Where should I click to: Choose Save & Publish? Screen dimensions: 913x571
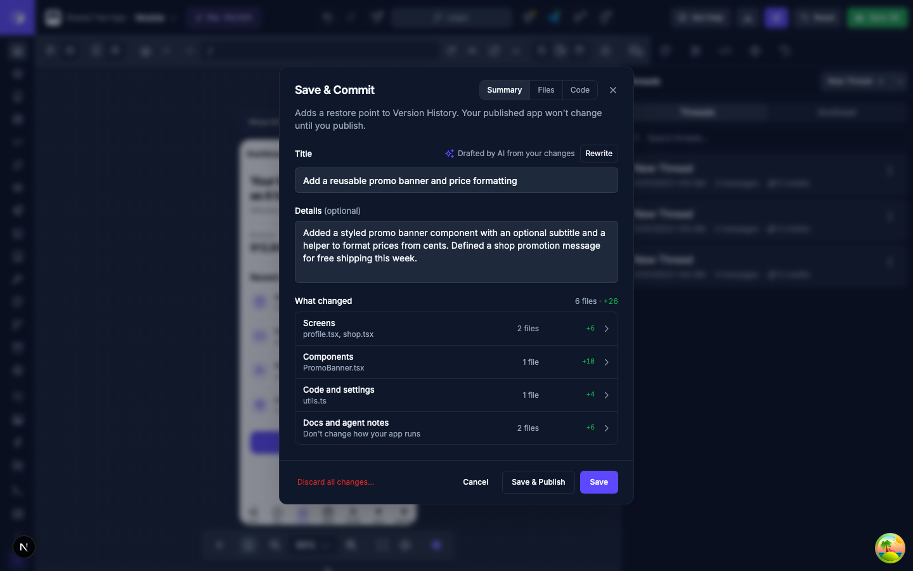538,482
